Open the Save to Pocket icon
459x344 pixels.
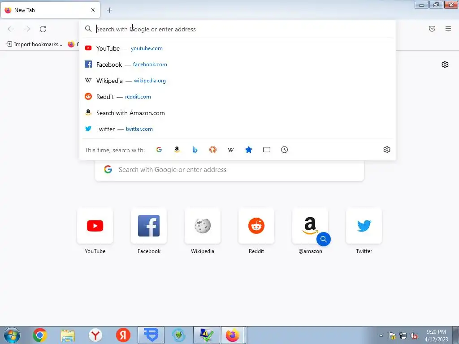(x=432, y=29)
